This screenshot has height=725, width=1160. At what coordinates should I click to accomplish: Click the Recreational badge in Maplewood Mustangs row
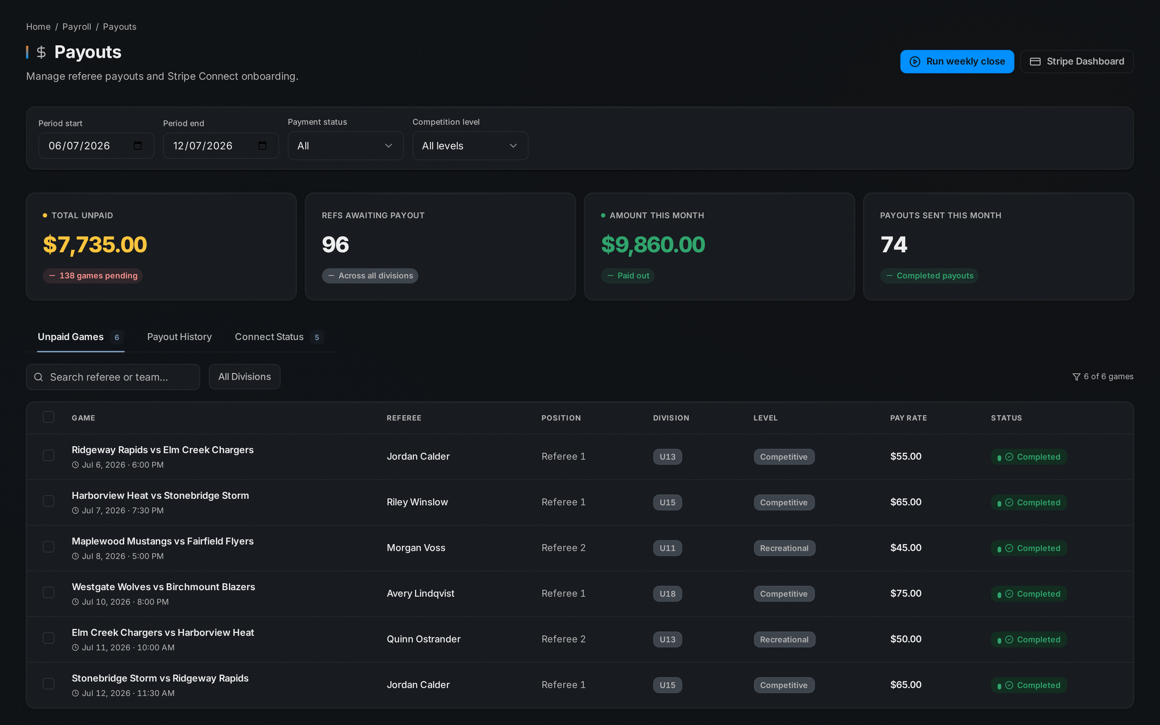784,548
